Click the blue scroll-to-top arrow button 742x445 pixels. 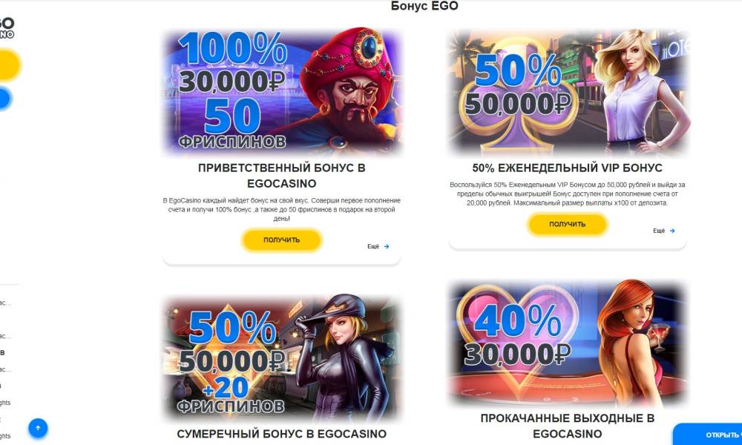(x=38, y=428)
